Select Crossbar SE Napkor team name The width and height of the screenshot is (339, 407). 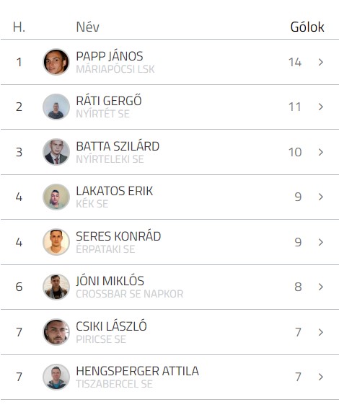pyautogui.click(x=129, y=294)
